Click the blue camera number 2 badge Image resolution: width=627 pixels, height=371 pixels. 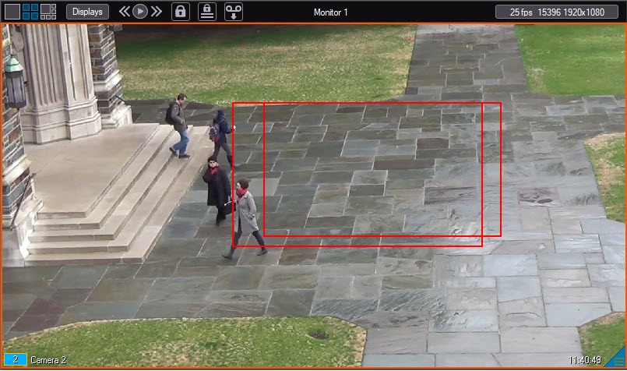[16, 359]
